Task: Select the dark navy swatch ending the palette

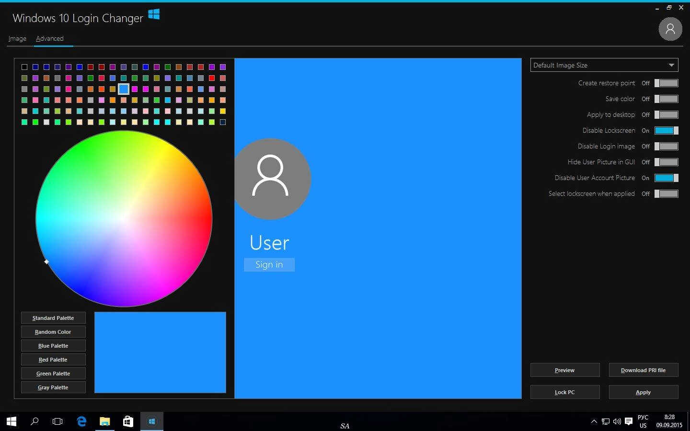Action: point(223,122)
